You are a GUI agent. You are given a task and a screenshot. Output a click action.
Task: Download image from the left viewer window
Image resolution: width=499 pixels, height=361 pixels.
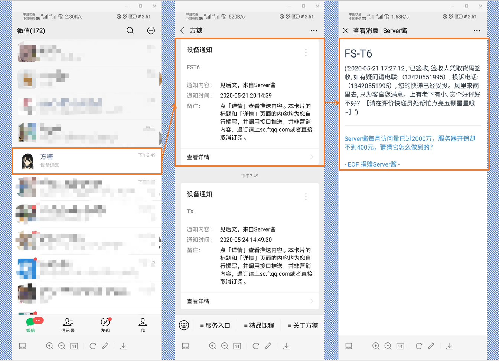pyautogui.click(x=124, y=346)
